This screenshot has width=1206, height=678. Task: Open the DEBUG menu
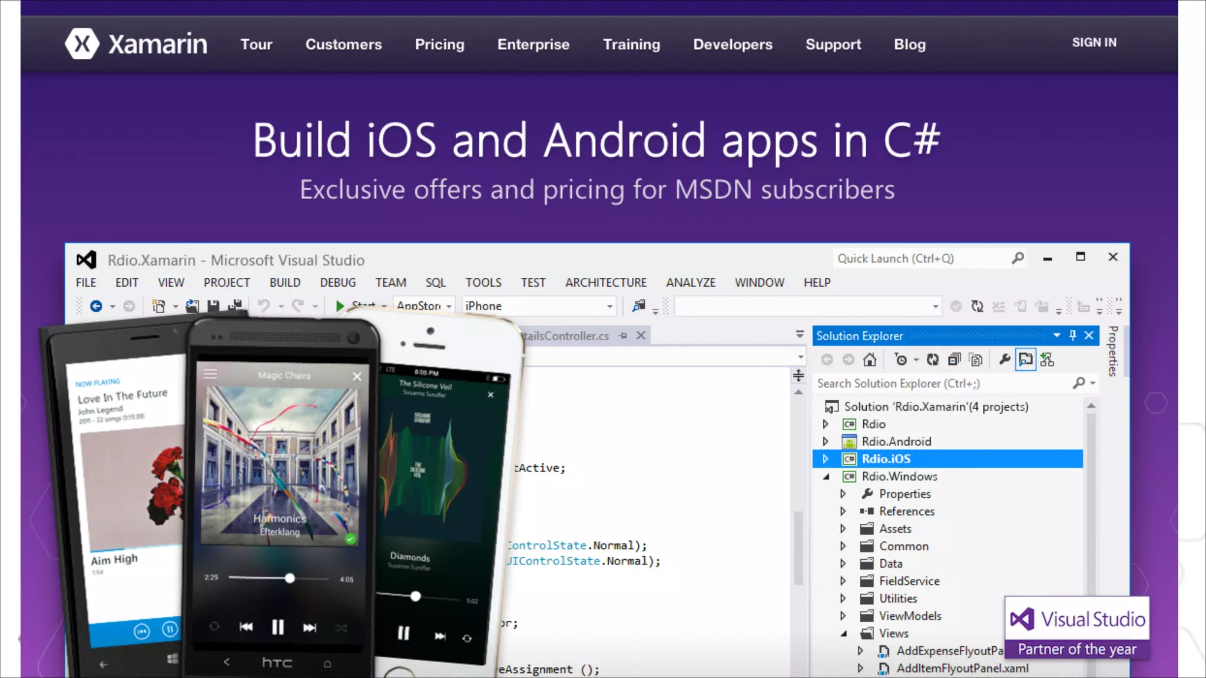[337, 282]
